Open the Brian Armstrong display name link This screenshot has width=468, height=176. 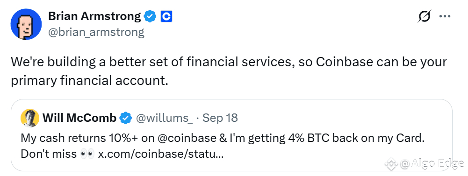(x=94, y=16)
